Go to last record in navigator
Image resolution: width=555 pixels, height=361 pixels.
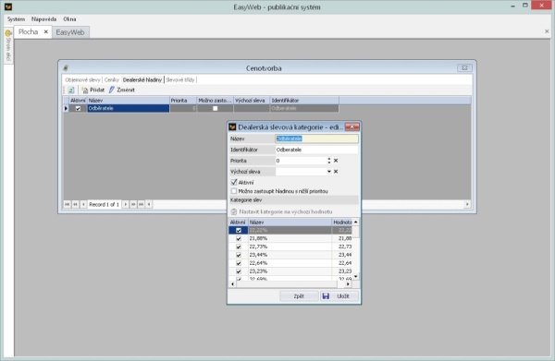pos(141,204)
